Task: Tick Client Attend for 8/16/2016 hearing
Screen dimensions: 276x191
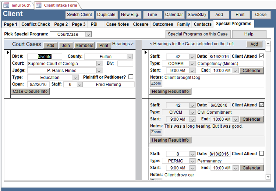Action: (x=262, y=56)
